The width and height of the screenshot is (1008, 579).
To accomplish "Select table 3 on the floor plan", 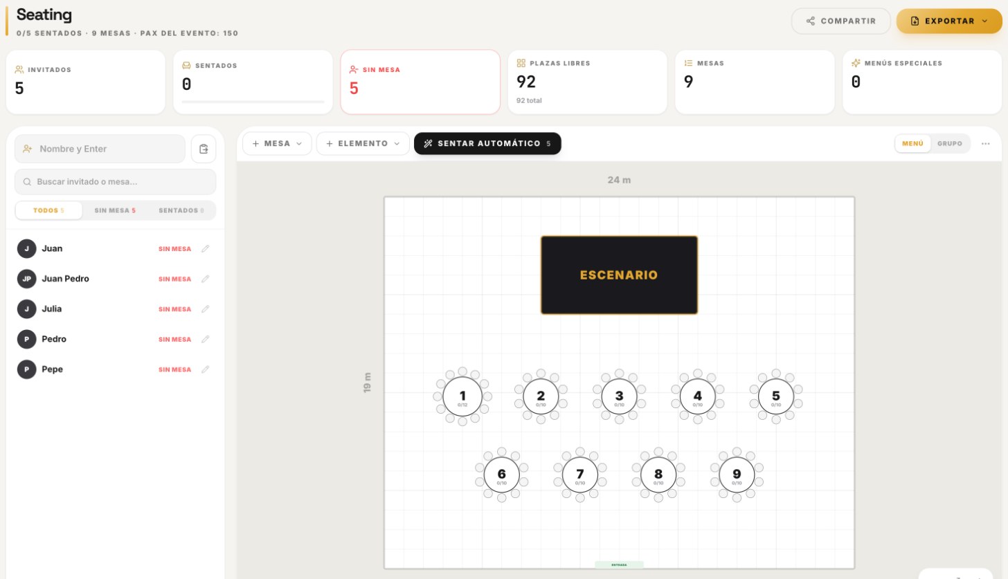I will pyautogui.click(x=619, y=396).
